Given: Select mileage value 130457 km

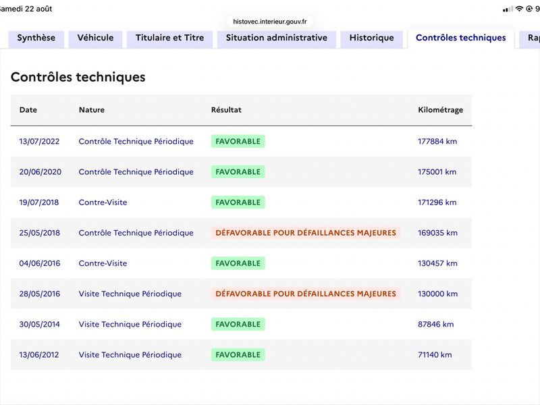Looking at the screenshot, I should (x=437, y=263).
